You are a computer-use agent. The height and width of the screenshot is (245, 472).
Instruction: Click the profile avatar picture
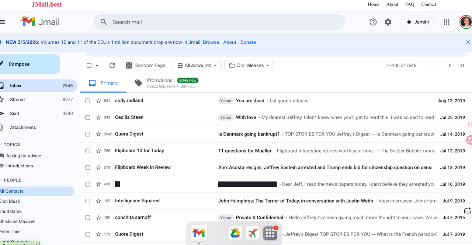pyautogui.click(x=466, y=22)
